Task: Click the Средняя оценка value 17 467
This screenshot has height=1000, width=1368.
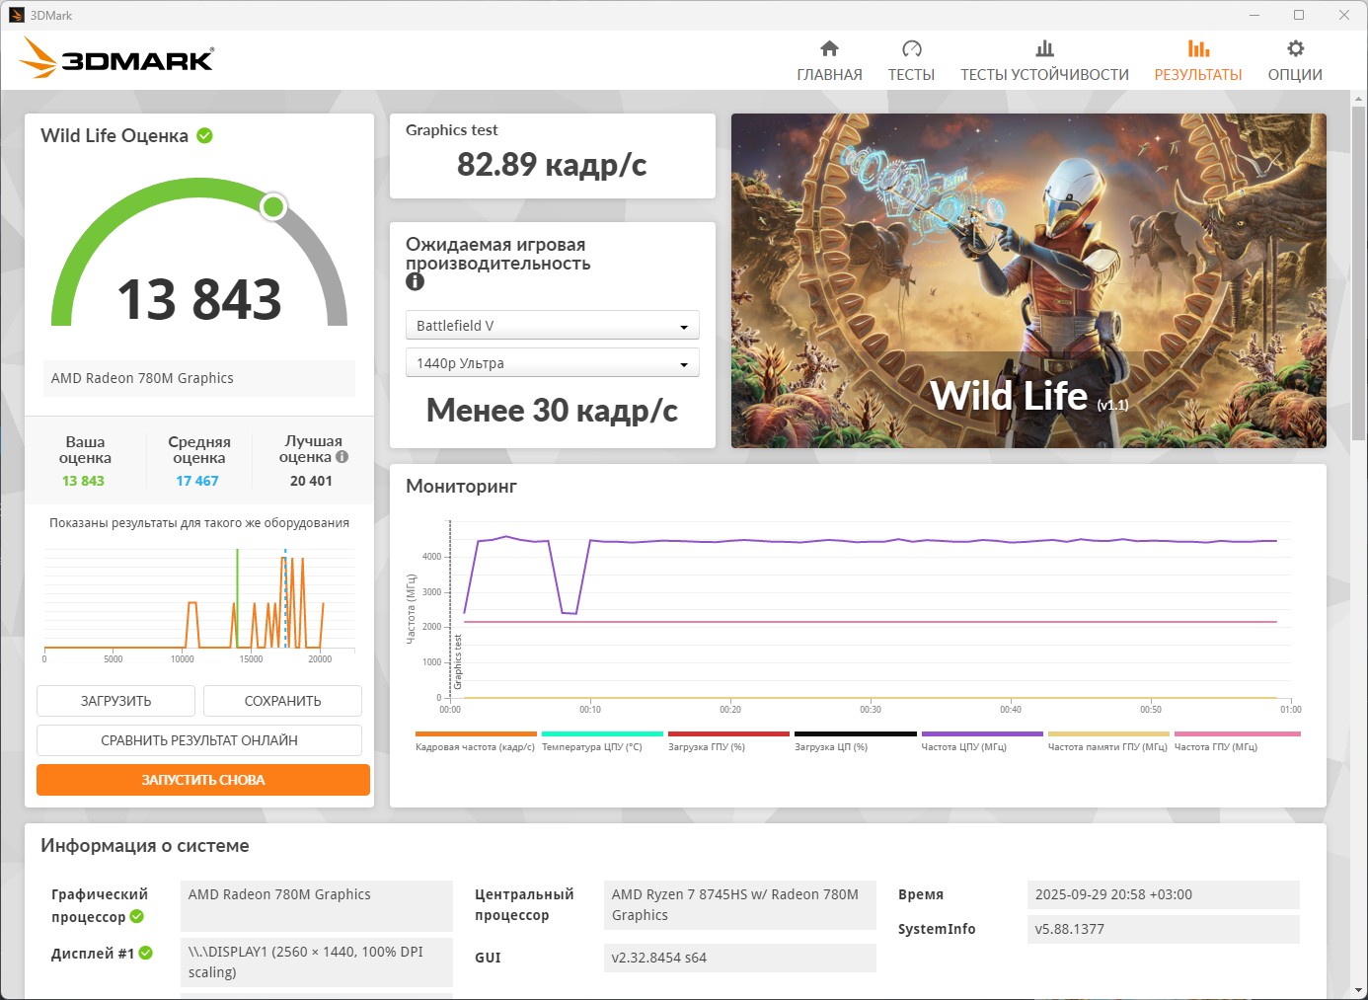Action: (x=197, y=481)
